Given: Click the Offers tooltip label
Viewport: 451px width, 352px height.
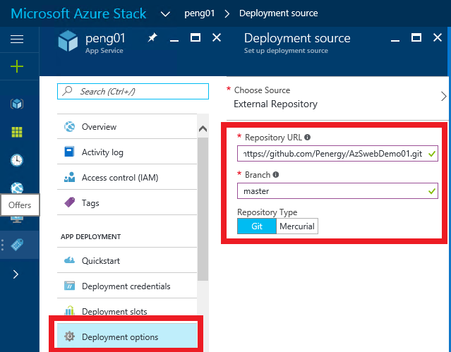Looking at the screenshot, I should point(20,205).
